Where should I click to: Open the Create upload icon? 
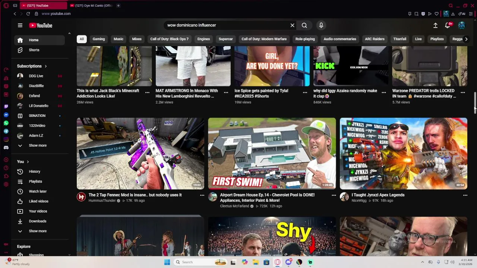coord(435,25)
